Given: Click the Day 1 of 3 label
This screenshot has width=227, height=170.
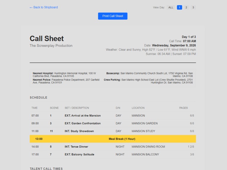Looking at the screenshot, I should (189, 37).
